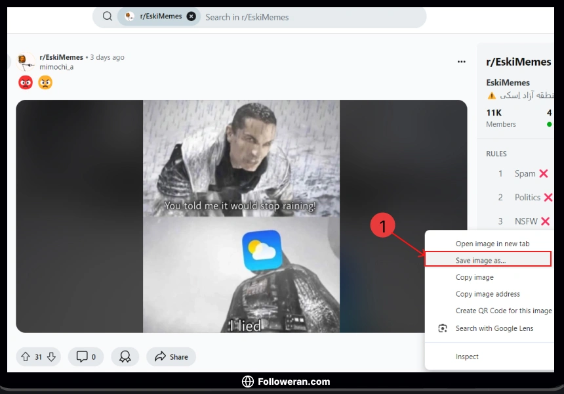Click the Spam rule in sidebar
Image resolution: width=564 pixels, height=394 pixels.
click(525, 173)
